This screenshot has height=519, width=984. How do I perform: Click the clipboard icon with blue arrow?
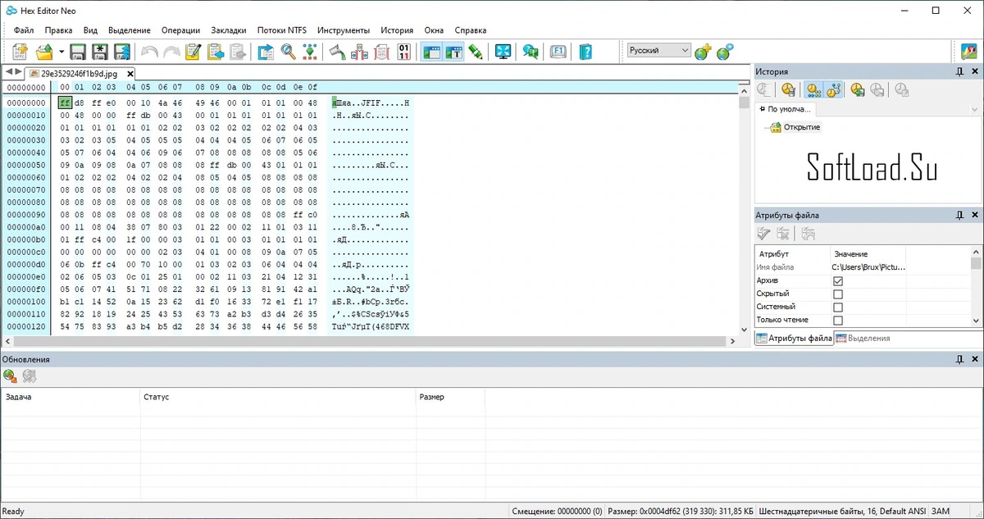point(216,52)
